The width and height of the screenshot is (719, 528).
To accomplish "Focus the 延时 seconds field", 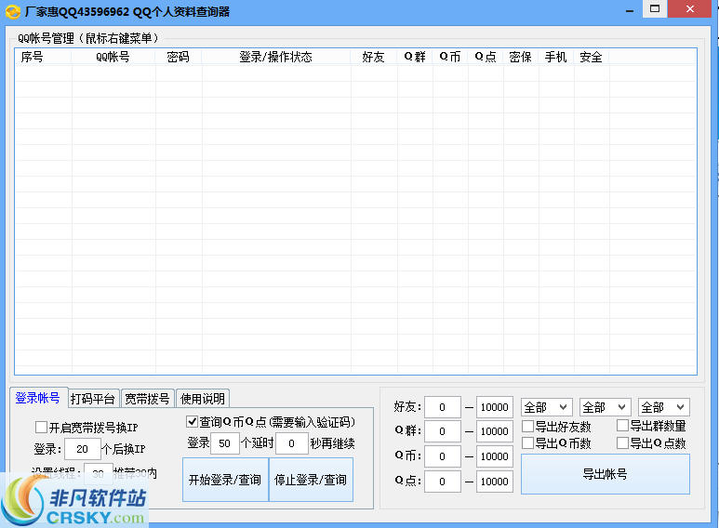I will click(x=292, y=443).
